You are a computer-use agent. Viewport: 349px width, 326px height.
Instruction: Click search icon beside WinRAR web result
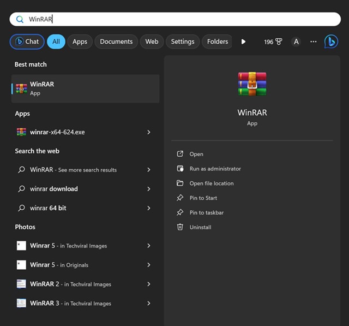point(21,170)
